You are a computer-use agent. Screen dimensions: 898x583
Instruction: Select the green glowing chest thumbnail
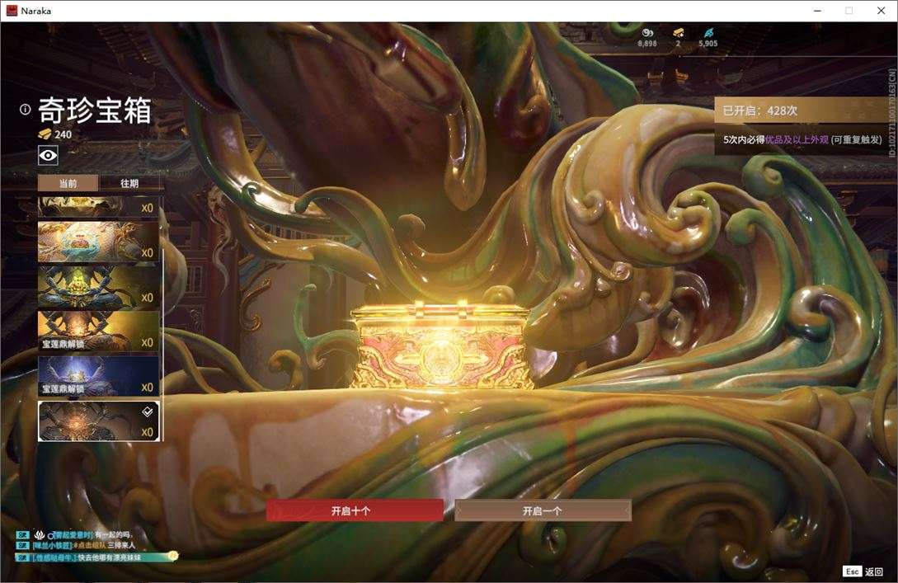tap(98, 286)
